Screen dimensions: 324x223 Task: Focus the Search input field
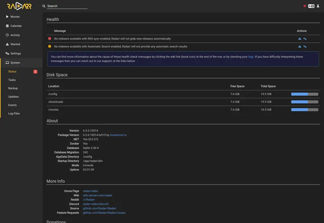[x=67, y=6]
